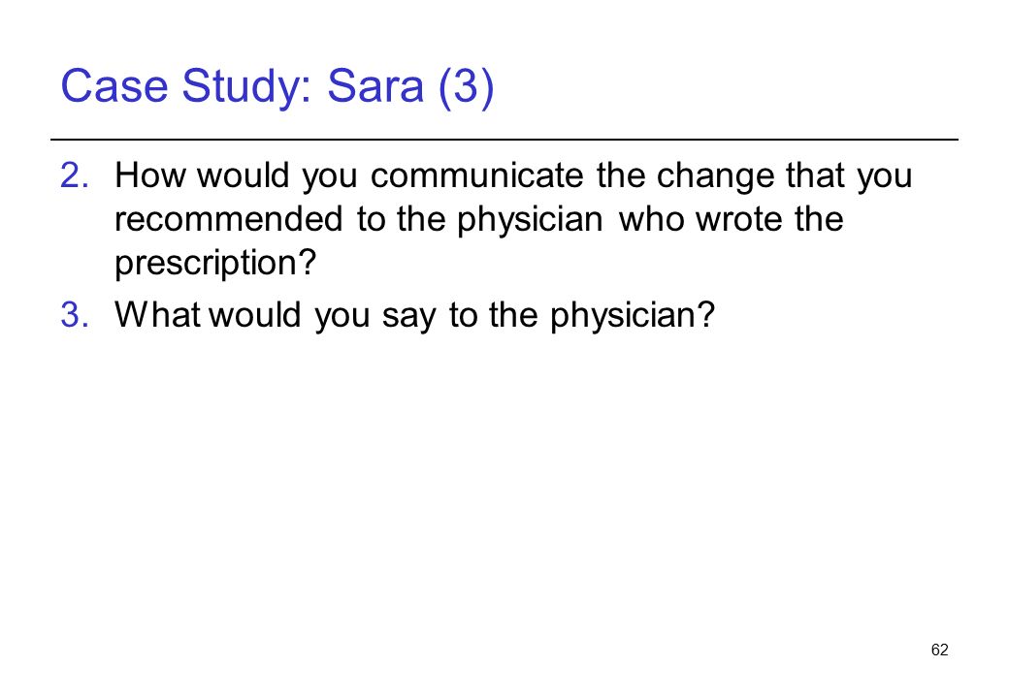Click the word 'prescription?' in question 2
Screen dimensions: 1009x698
(215, 264)
